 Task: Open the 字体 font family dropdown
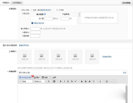28,81
